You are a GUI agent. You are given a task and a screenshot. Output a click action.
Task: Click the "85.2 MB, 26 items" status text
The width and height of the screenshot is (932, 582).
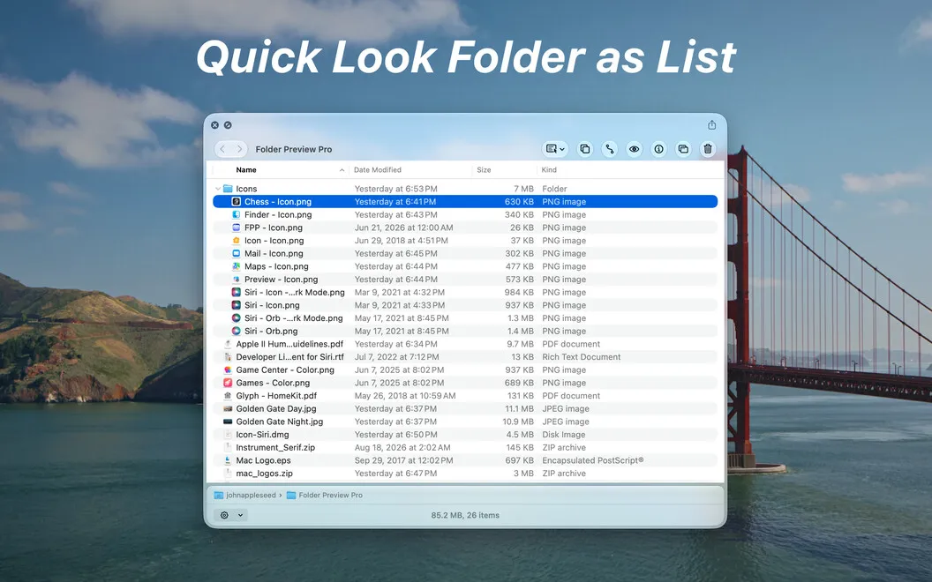[x=465, y=516]
